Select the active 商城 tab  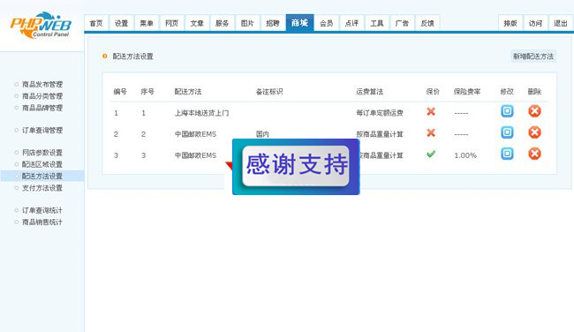coord(300,23)
